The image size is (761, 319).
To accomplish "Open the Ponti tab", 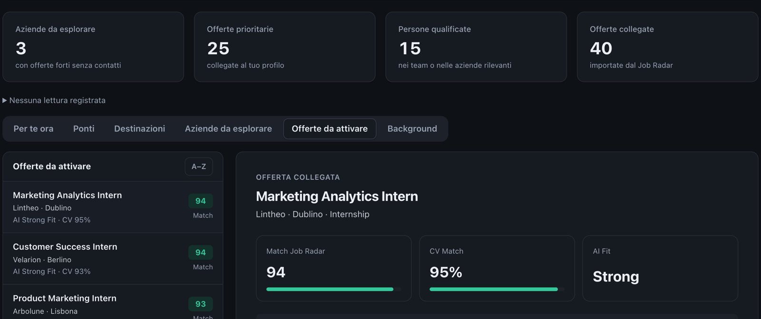I will (84, 129).
